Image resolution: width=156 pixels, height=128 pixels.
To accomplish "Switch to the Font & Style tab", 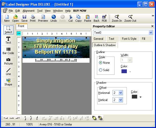I will tap(129, 39).
